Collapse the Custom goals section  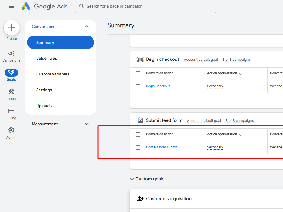(132, 179)
